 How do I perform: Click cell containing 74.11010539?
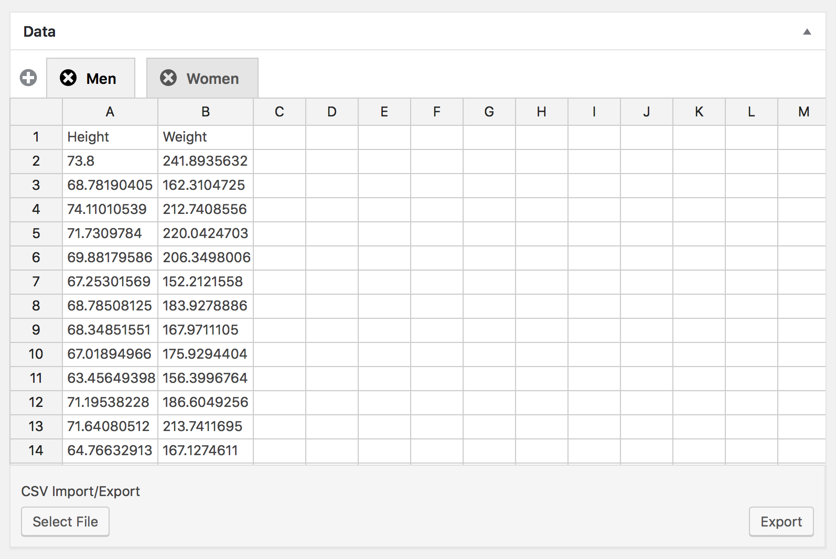point(110,210)
